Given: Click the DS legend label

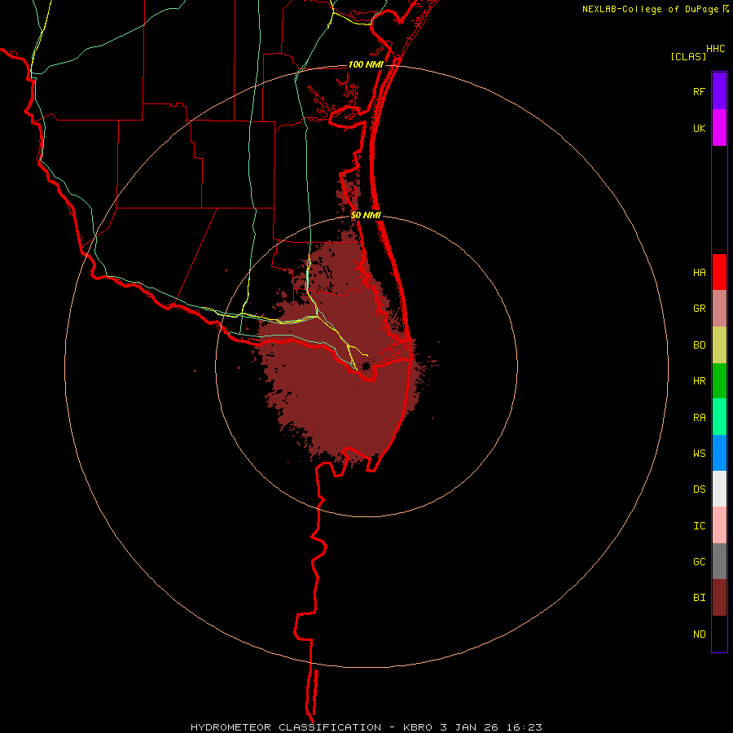Looking at the screenshot, I should (x=699, y=489).
